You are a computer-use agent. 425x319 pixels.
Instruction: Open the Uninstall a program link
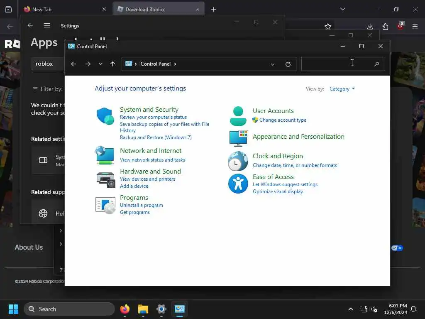click(142, 205)
